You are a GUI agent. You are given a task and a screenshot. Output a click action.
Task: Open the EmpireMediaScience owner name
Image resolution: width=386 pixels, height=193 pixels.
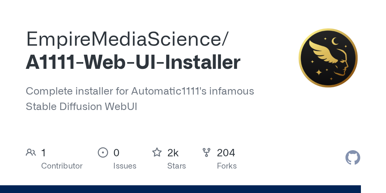click(x=127, y=39)
